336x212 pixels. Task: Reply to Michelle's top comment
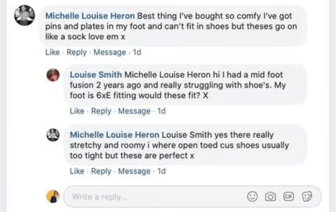(x=76, y=52)
